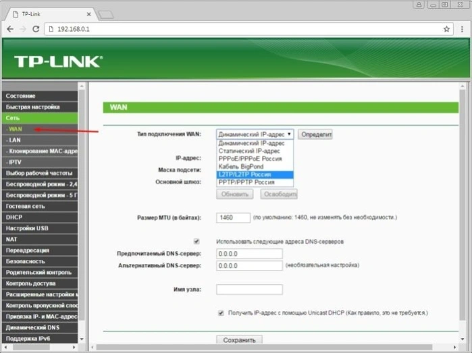
Task: Open Сеть menu section
Action: (x=40, y=118)
